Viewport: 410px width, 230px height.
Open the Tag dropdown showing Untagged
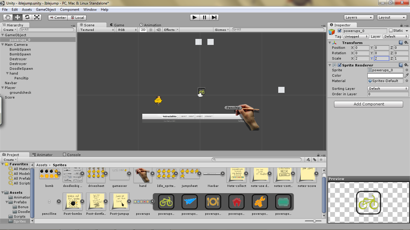click(x=356, y=37)
